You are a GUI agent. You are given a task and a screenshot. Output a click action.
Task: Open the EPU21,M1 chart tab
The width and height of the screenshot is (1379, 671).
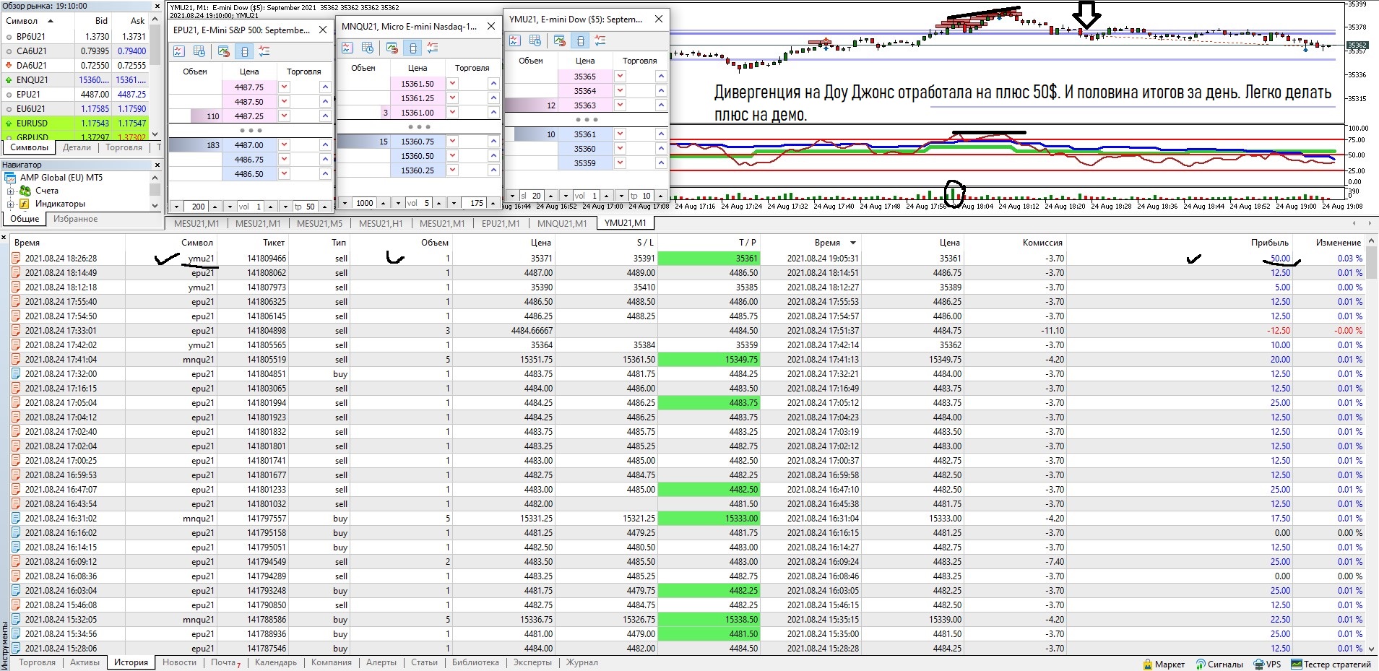tap(501, 223)
